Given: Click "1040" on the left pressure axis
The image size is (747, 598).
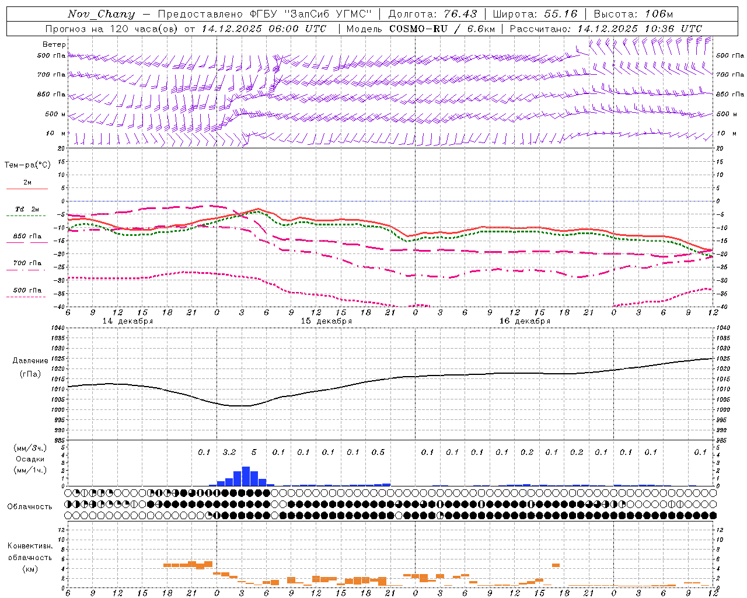Looking at the screenshot, I should pos(59,328).
